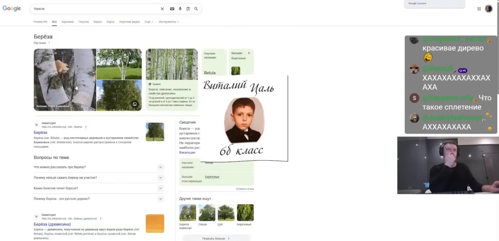Click the Google Translate popup label
The image size is (499, 241).
pos(417,4)
